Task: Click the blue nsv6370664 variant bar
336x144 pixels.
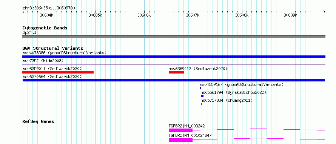Action: click(x=174, y=80)
